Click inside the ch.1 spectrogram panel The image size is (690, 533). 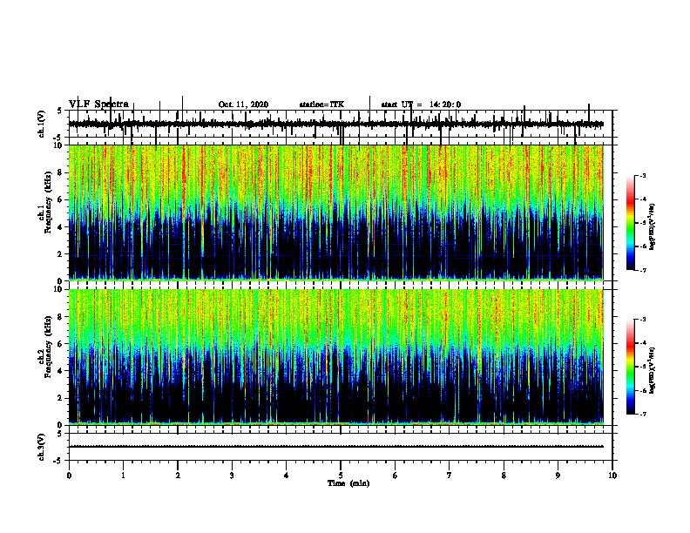click(x=335, y=213)
